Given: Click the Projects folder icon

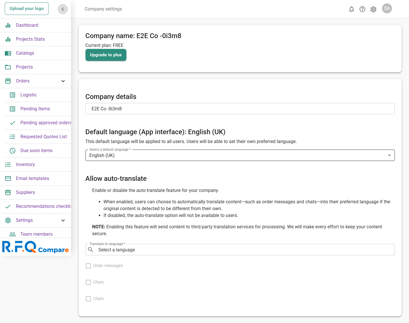Looking at the screenshot, I should 8,67.
